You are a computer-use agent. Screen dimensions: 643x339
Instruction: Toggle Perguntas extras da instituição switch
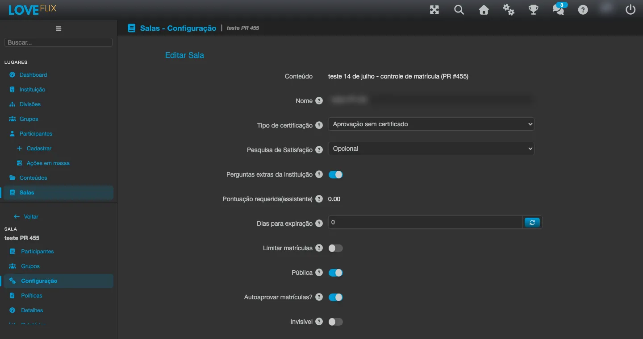(x=335, y=174)
